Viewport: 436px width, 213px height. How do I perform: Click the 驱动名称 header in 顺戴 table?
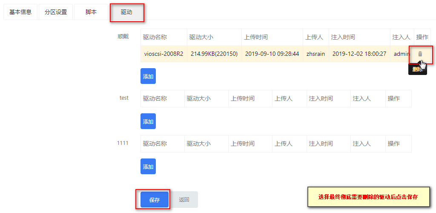coord(155,37)
